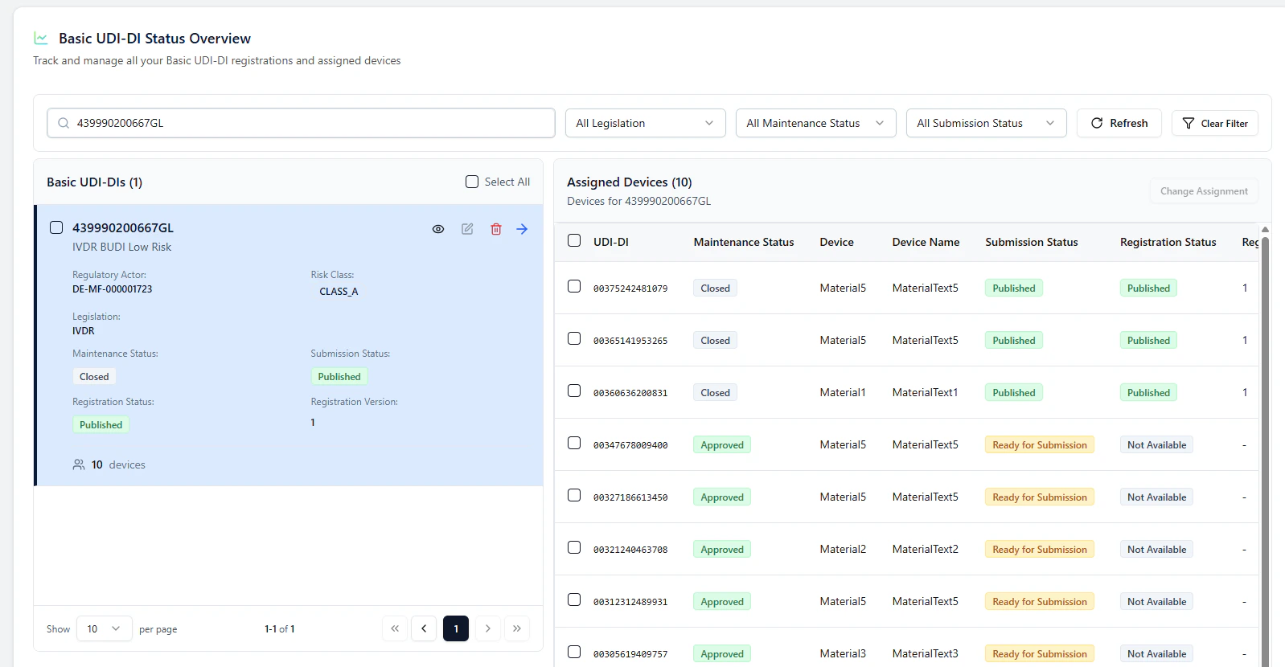Click the red trash delete icon

click(x=496, y=229)
